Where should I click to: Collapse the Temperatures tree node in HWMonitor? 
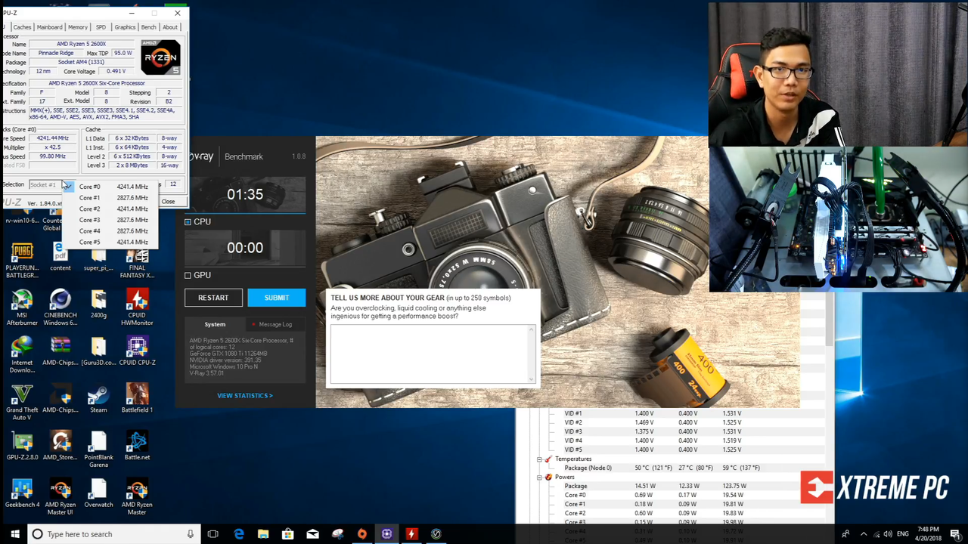point(539,459)
